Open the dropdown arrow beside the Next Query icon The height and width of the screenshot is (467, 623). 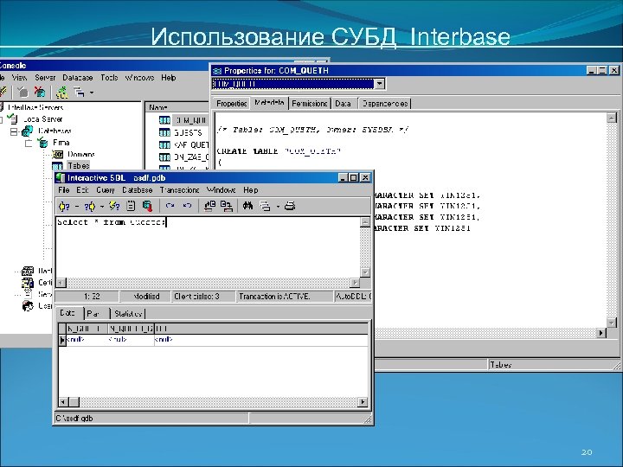102,207
